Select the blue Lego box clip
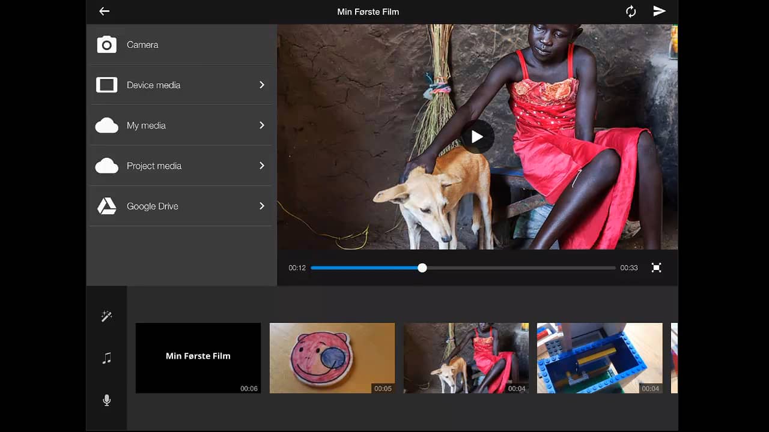 point(600,358)
